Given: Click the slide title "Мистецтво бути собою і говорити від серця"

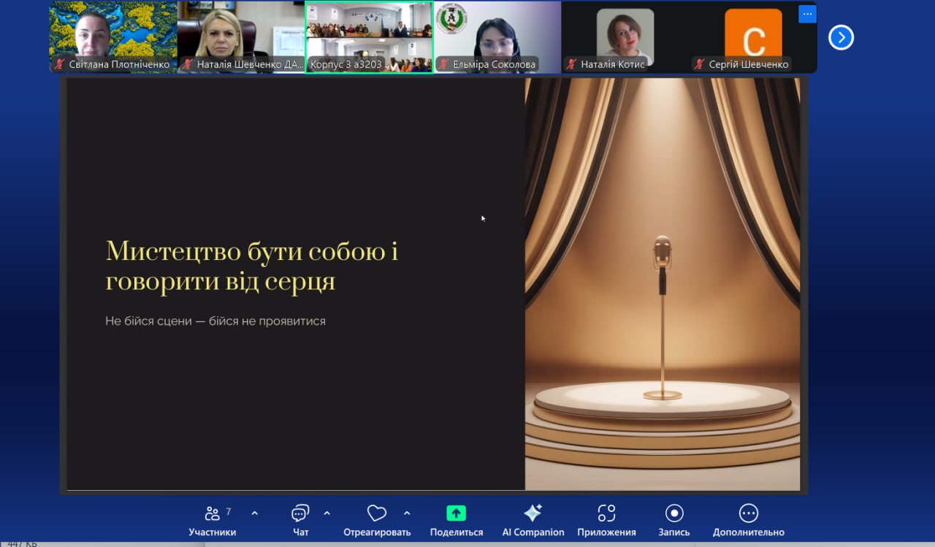Looking at the screenshot, I should pos(252,266).
